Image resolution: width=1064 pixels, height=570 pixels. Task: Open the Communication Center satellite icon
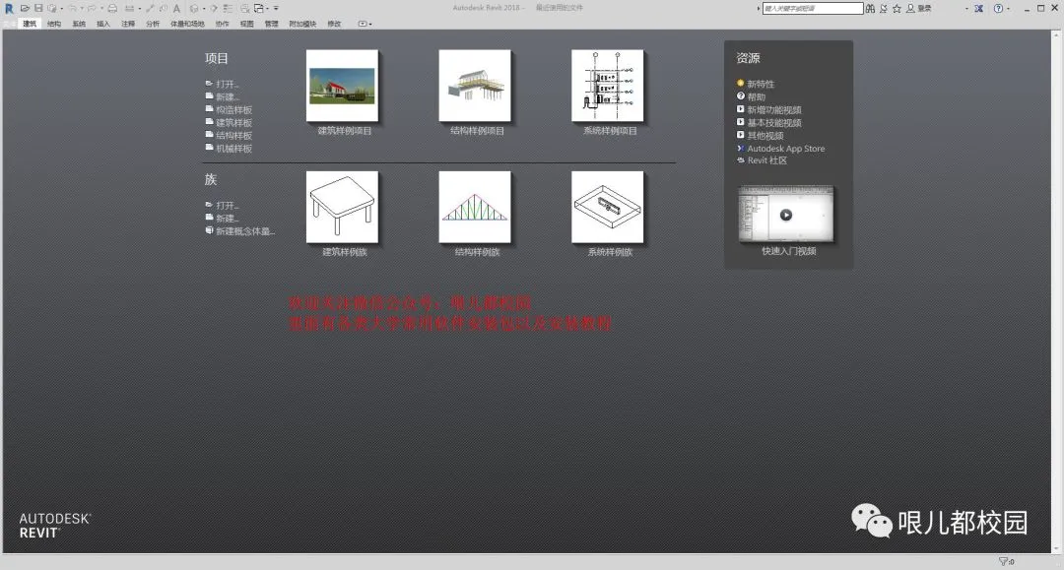[x=883, y=8]
